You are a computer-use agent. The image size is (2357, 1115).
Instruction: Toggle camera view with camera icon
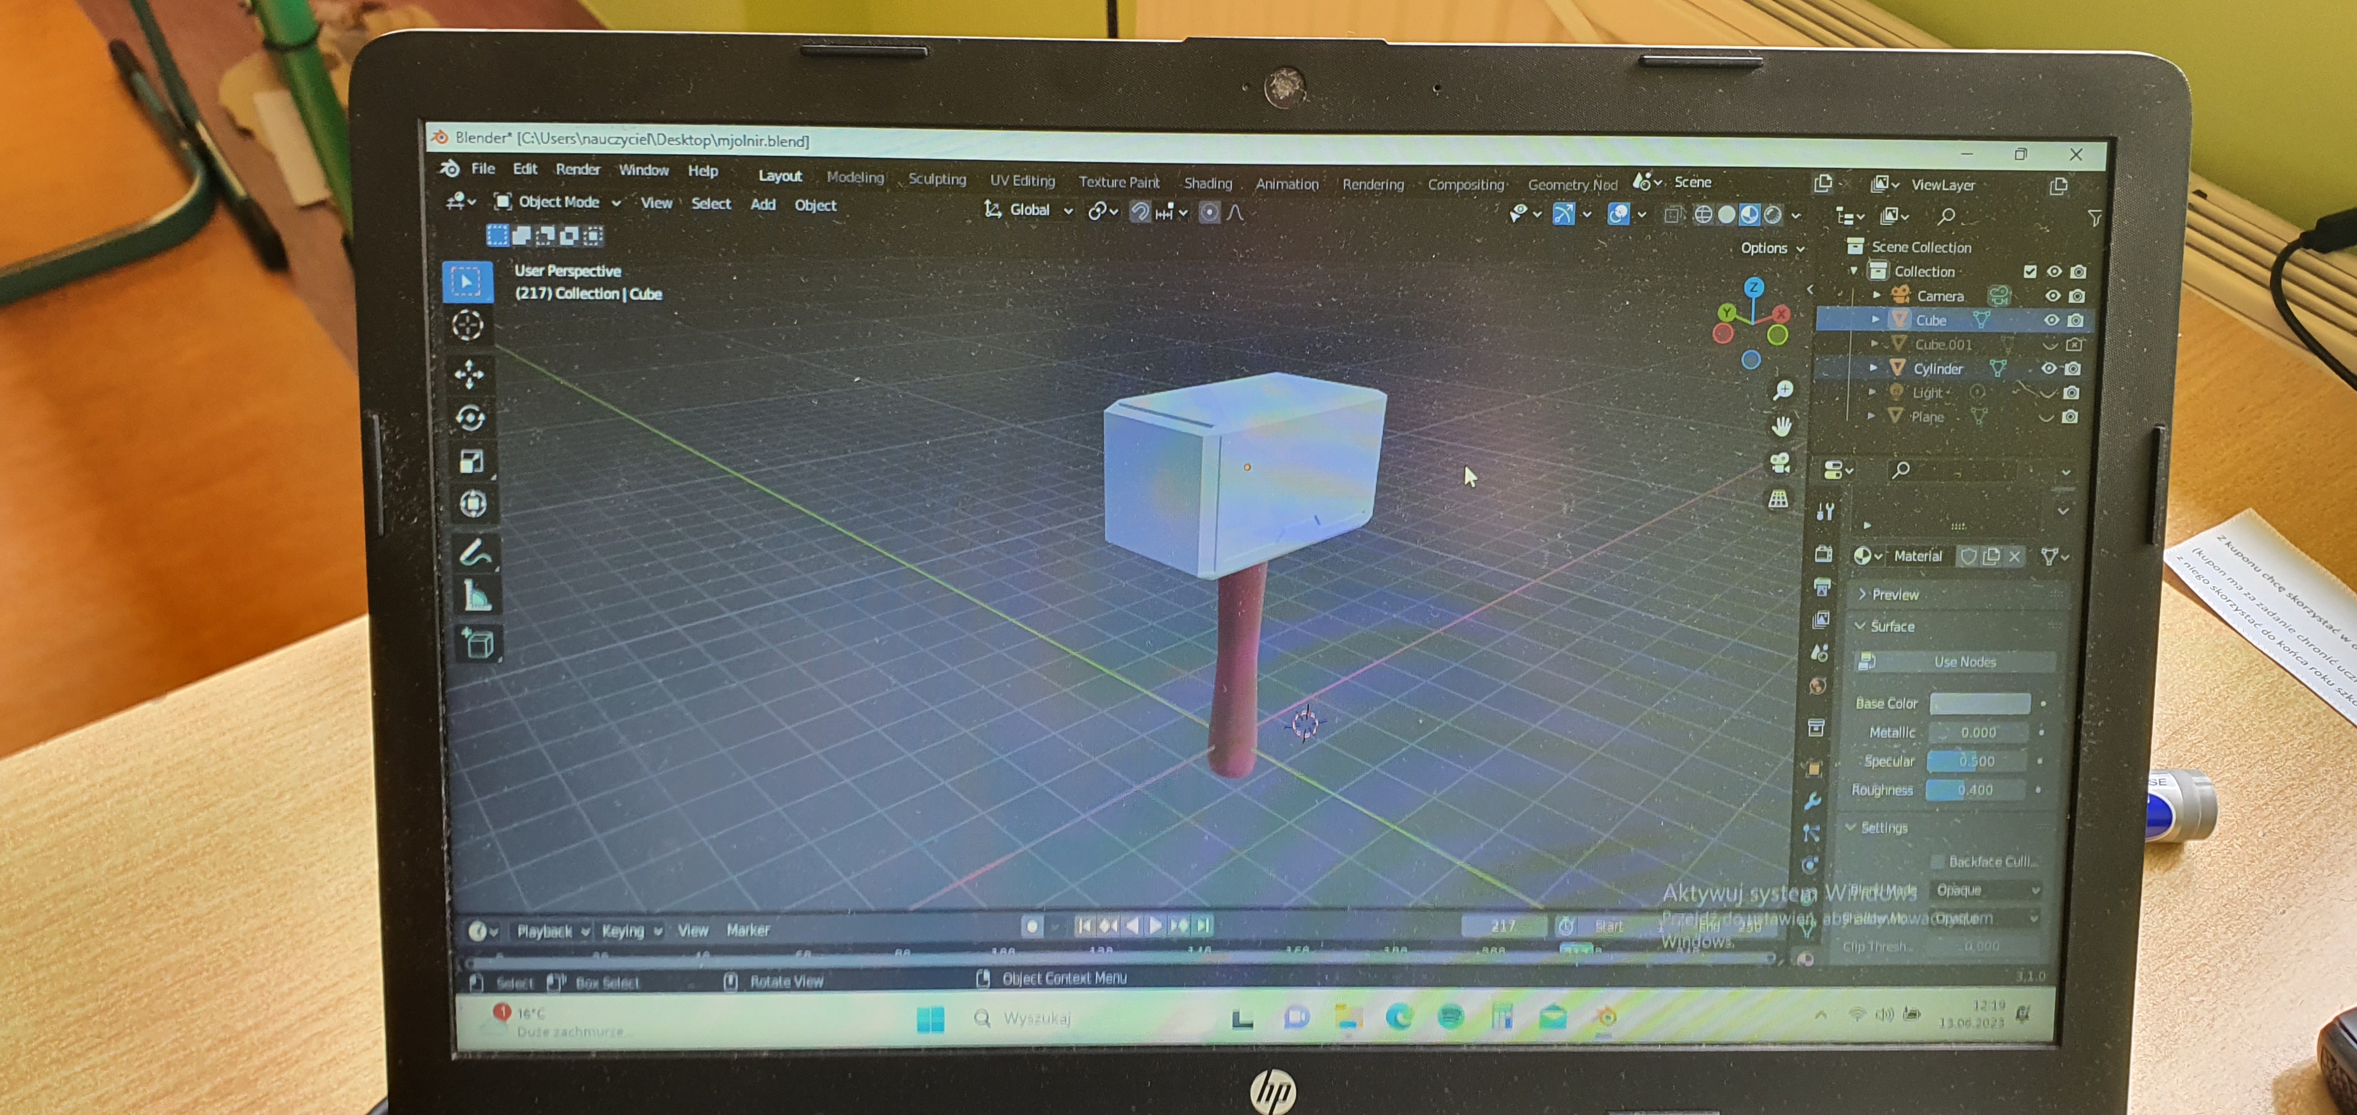coord(1779,463)
